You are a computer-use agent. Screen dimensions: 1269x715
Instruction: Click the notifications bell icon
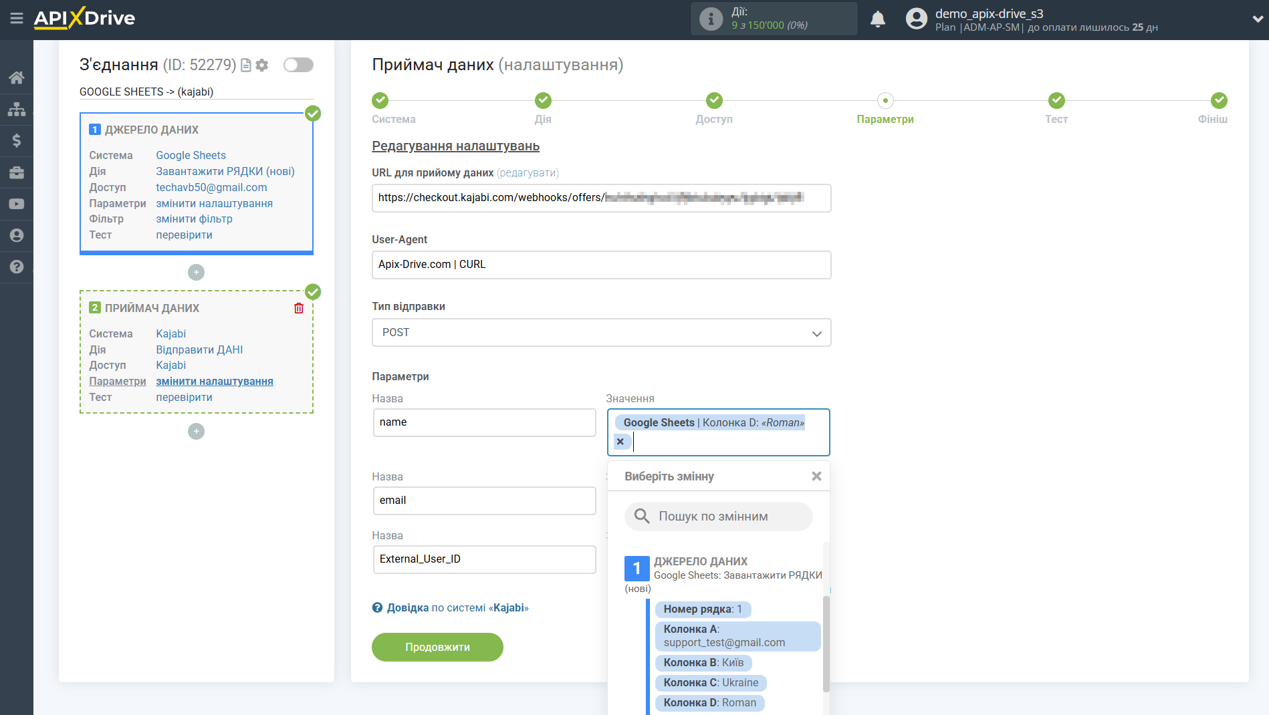coord(877,19)
